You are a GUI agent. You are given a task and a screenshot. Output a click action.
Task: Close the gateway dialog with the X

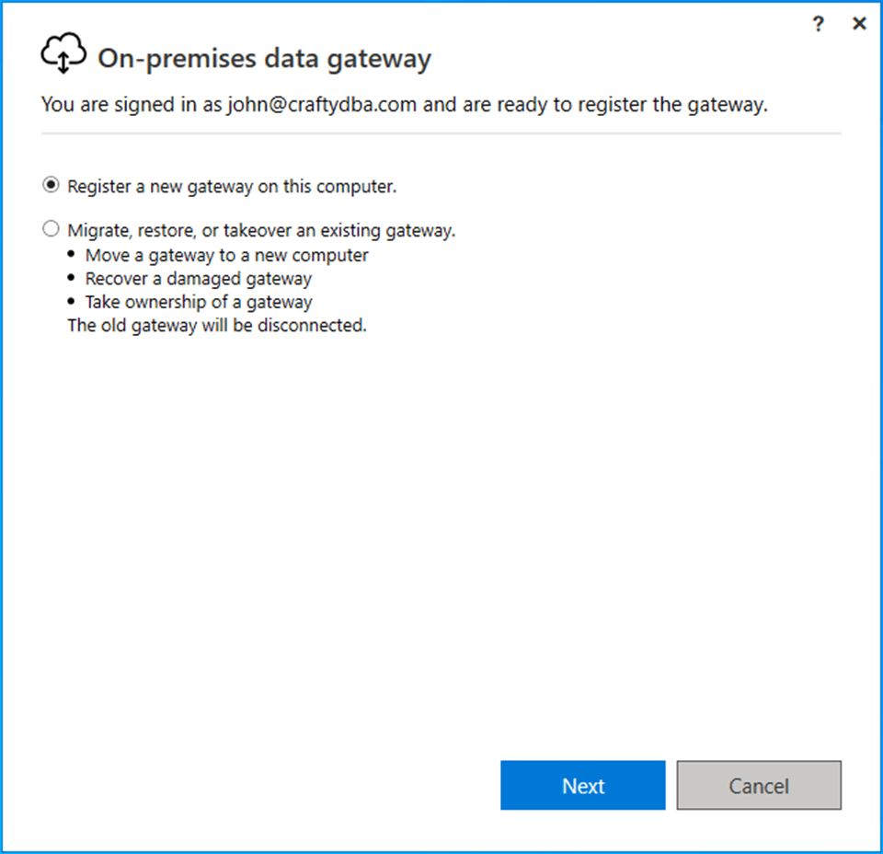tap(859, 24)
